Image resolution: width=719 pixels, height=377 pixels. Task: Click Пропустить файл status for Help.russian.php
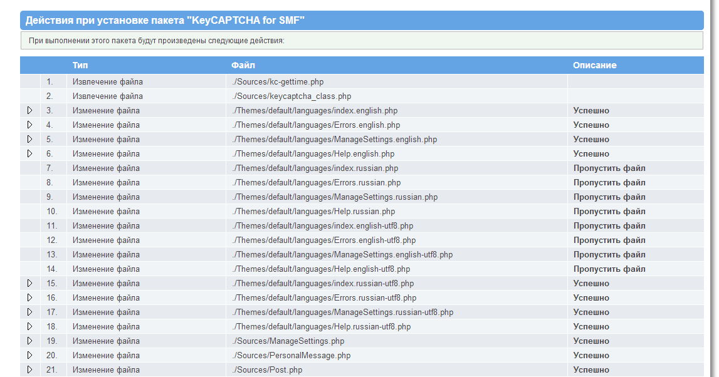609,211
